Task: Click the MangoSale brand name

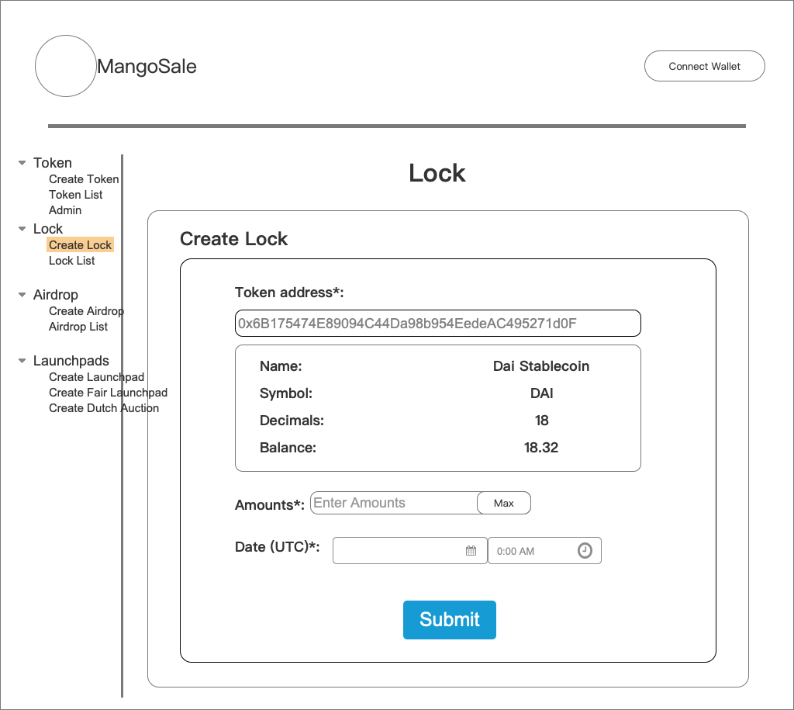Action: pos(147,67)
